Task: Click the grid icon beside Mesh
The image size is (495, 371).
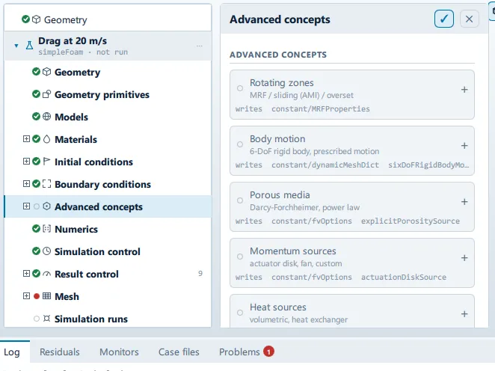Action: pos(46,296)
